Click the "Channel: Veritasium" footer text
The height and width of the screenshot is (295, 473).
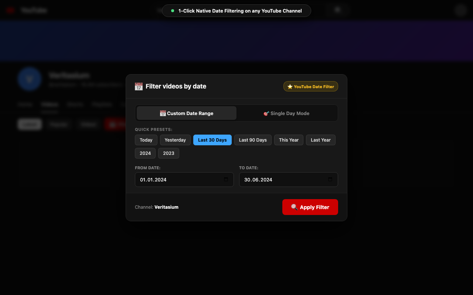click(x=157, y=207)
